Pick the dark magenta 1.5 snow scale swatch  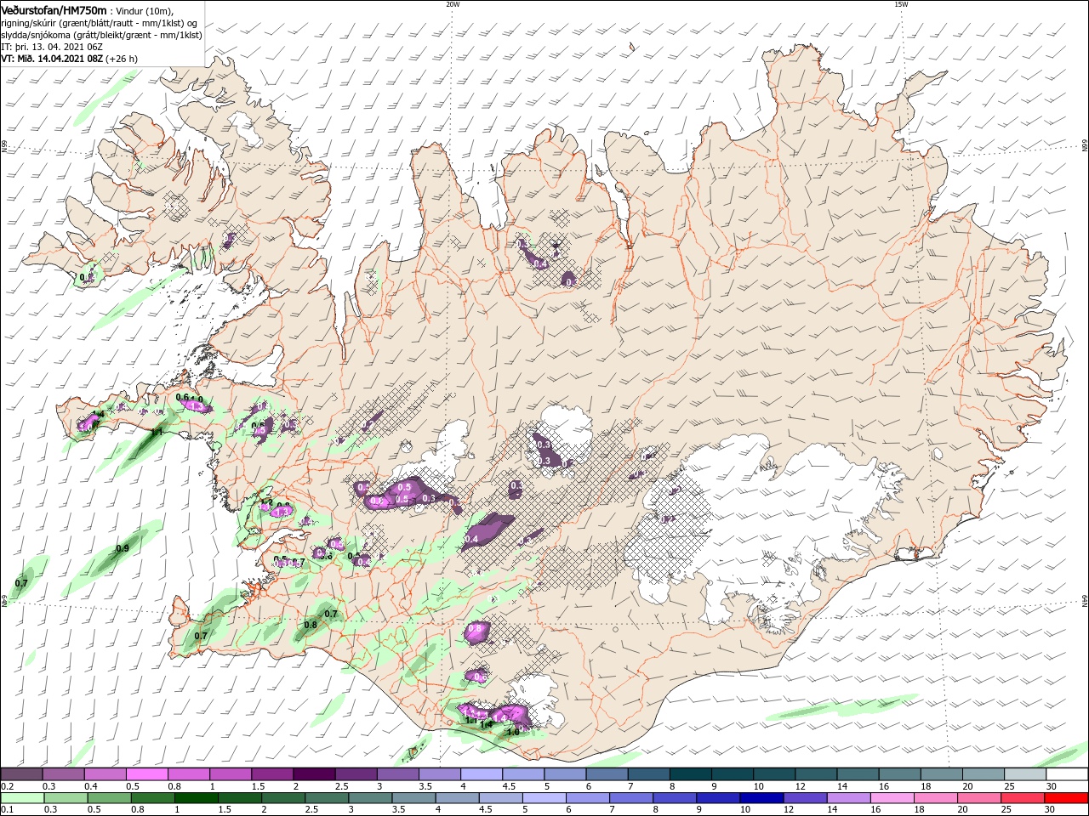click(x=271, y=774)
